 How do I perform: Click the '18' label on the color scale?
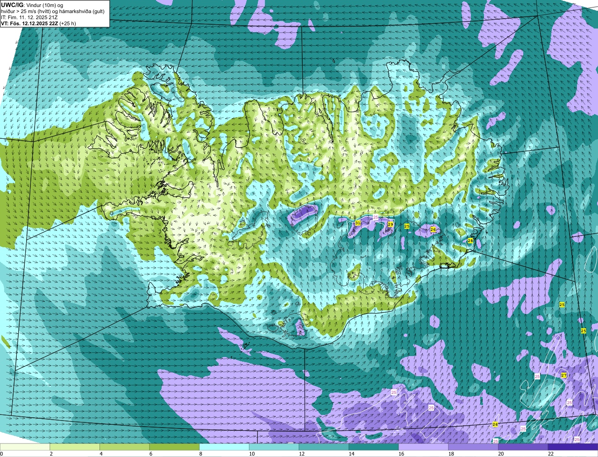(x=451, y=454)
